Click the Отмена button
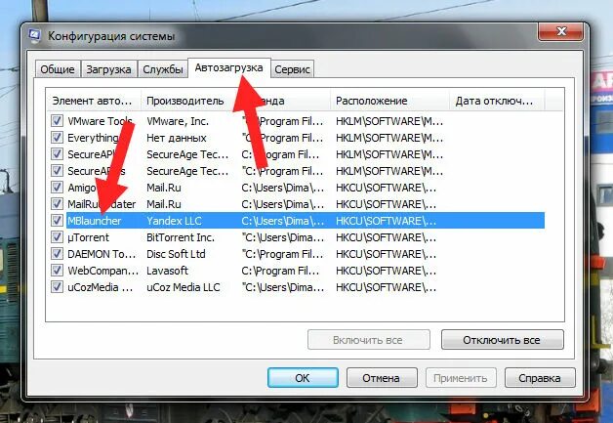The width and height of the screenshot is (613, 423). click(x=381, y=378)
